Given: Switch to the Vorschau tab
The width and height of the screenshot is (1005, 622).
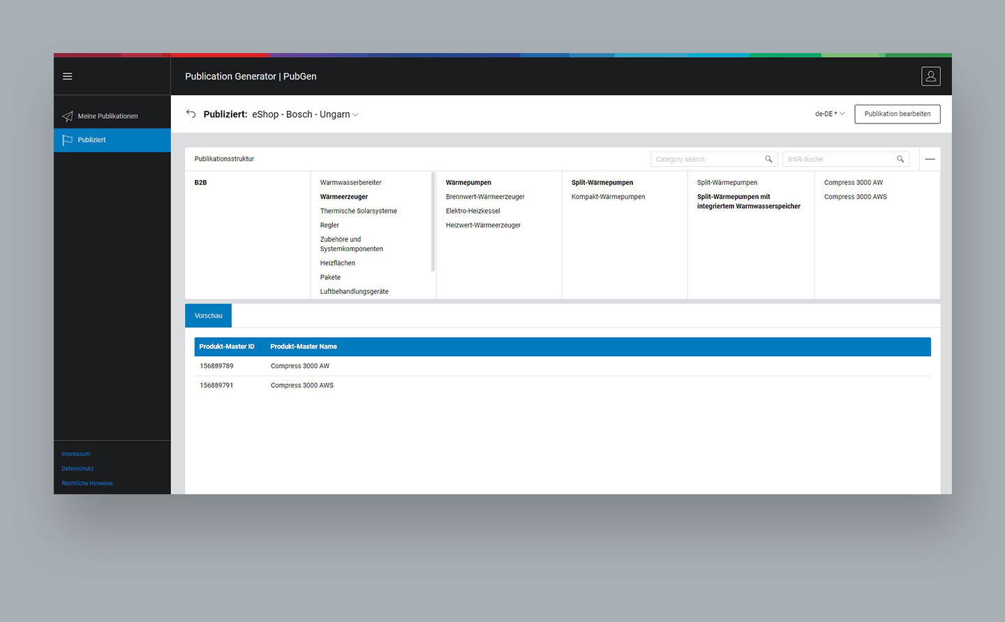Looking at the screenshot, I should pos(208,316).
